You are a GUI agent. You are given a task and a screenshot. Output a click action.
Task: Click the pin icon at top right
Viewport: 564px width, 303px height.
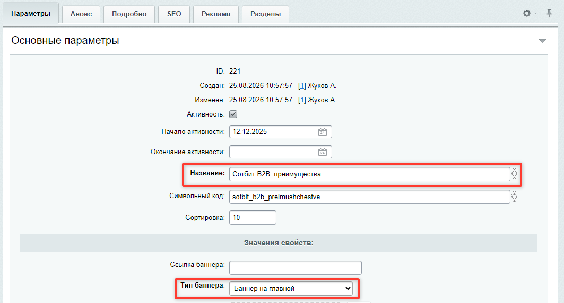coord(549,13)
